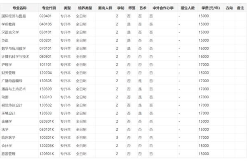Screen dimensions: 251x165
Task: Select the 法学 major name
Action: pyautogui.click(x=5, y=130)
